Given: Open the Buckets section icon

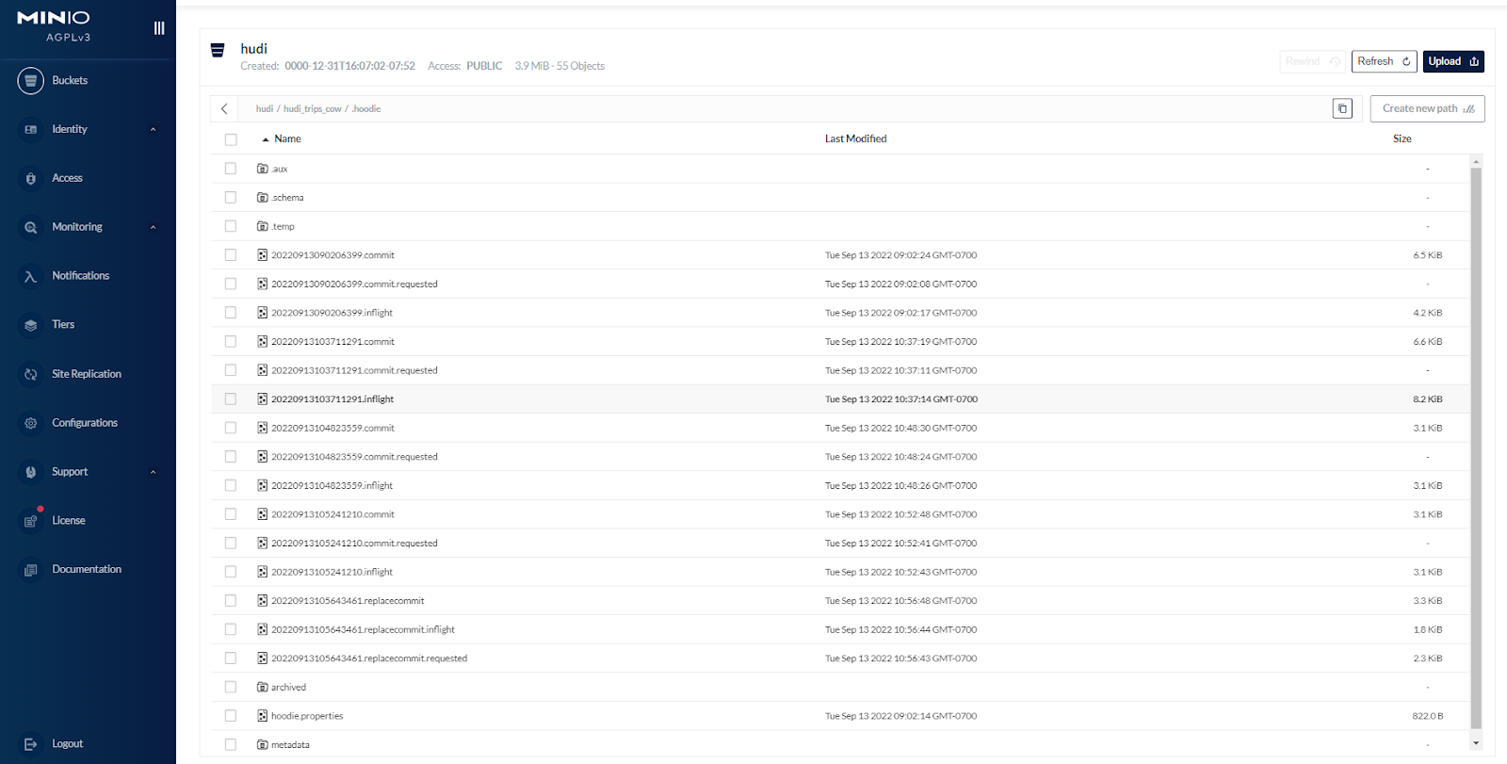Looking at the screenshot, I should 31,81.
